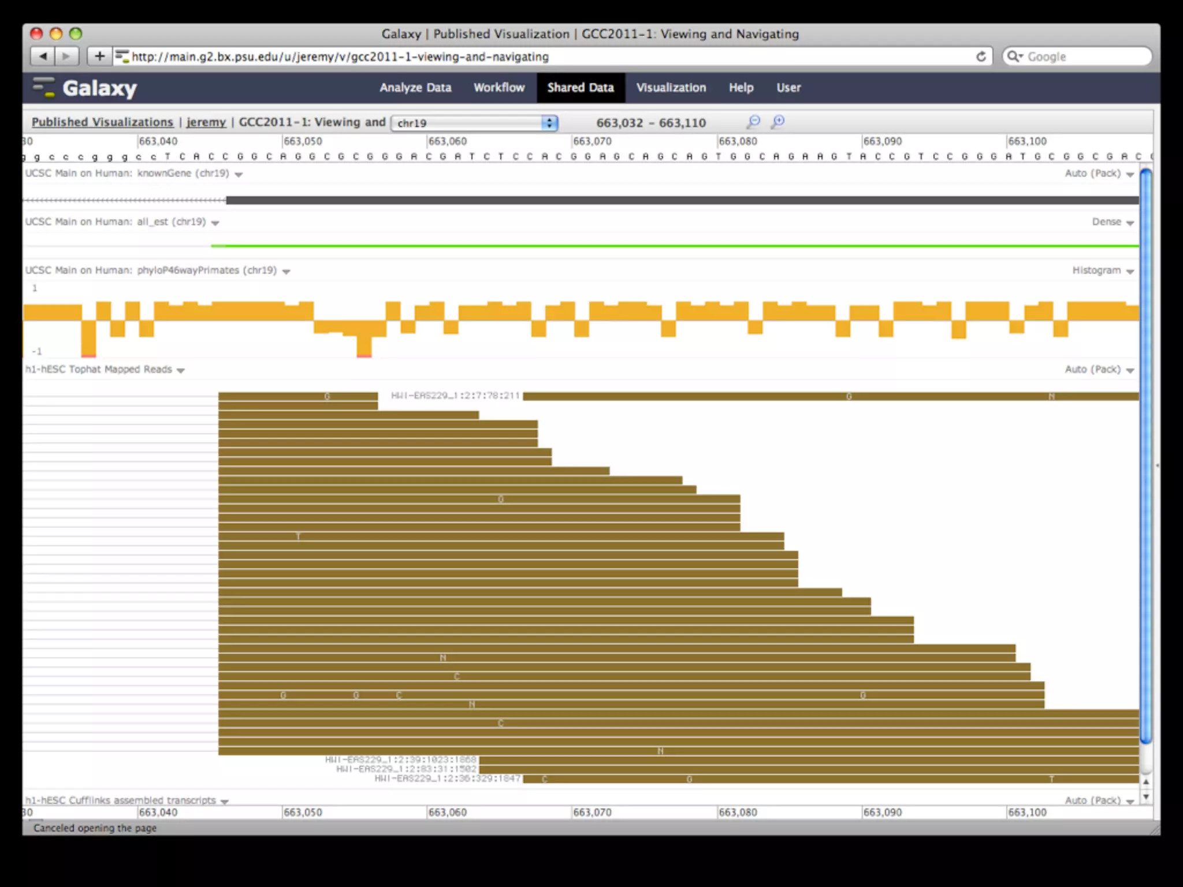
Task: Open the Histogram display mode dropdown
Action: pyautogui.click(x=1103, y=271)
